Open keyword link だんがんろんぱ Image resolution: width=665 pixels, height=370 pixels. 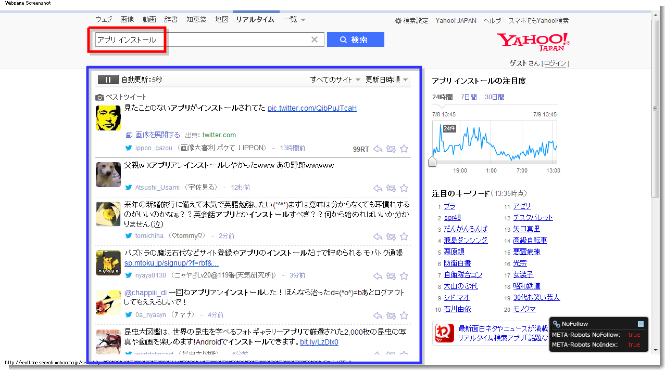pos(466,229)
